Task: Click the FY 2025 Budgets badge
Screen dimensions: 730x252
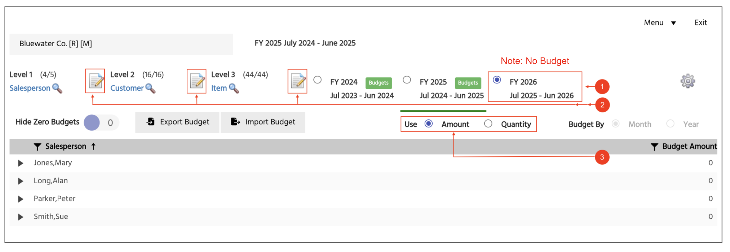Action: [x=468, y=83]
